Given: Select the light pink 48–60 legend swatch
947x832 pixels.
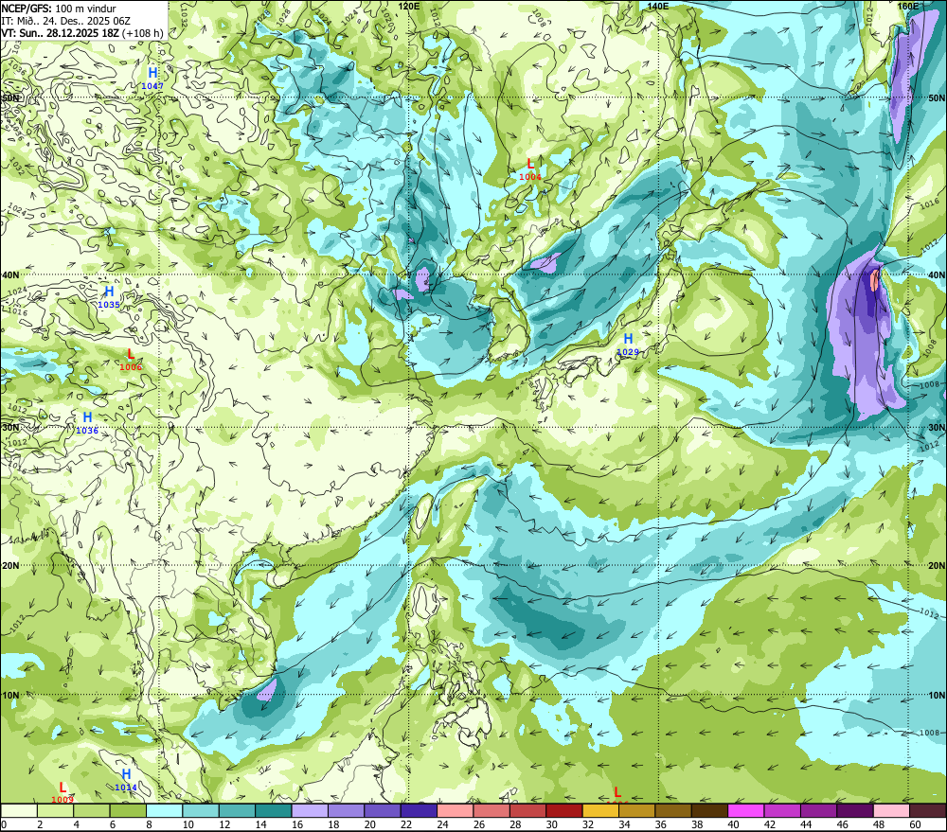Looking at the screenshot, I should coord(891,810).
